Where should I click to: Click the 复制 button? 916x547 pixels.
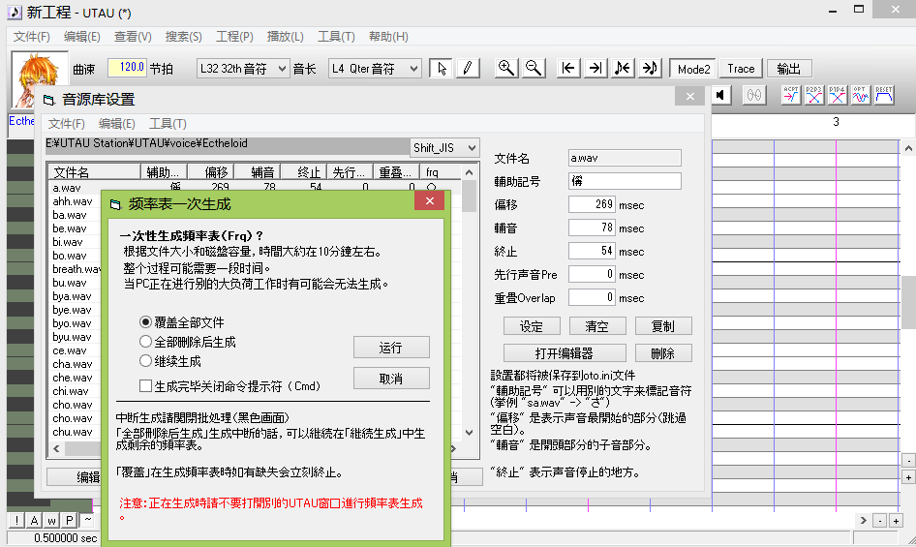click(663, 326)
